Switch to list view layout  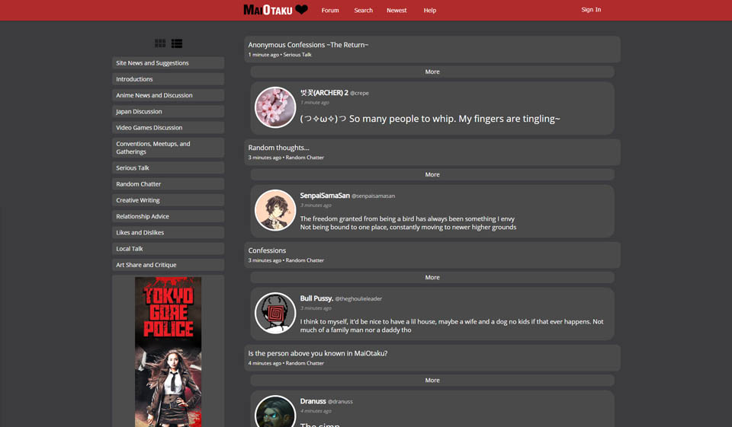click(x=177, y=44)
